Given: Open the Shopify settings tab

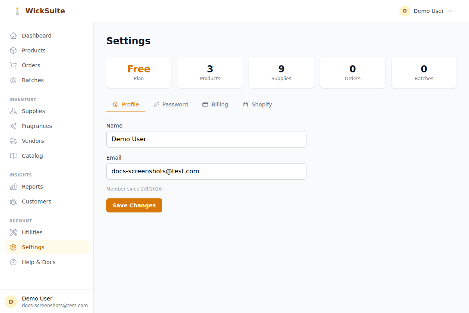Looking at the screenshot, I should click(x=257, y=104).
